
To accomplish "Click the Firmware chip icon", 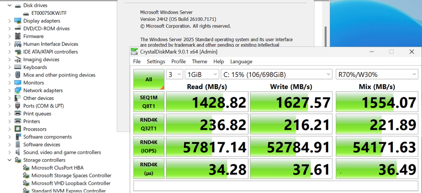I will tap(18, 36).
